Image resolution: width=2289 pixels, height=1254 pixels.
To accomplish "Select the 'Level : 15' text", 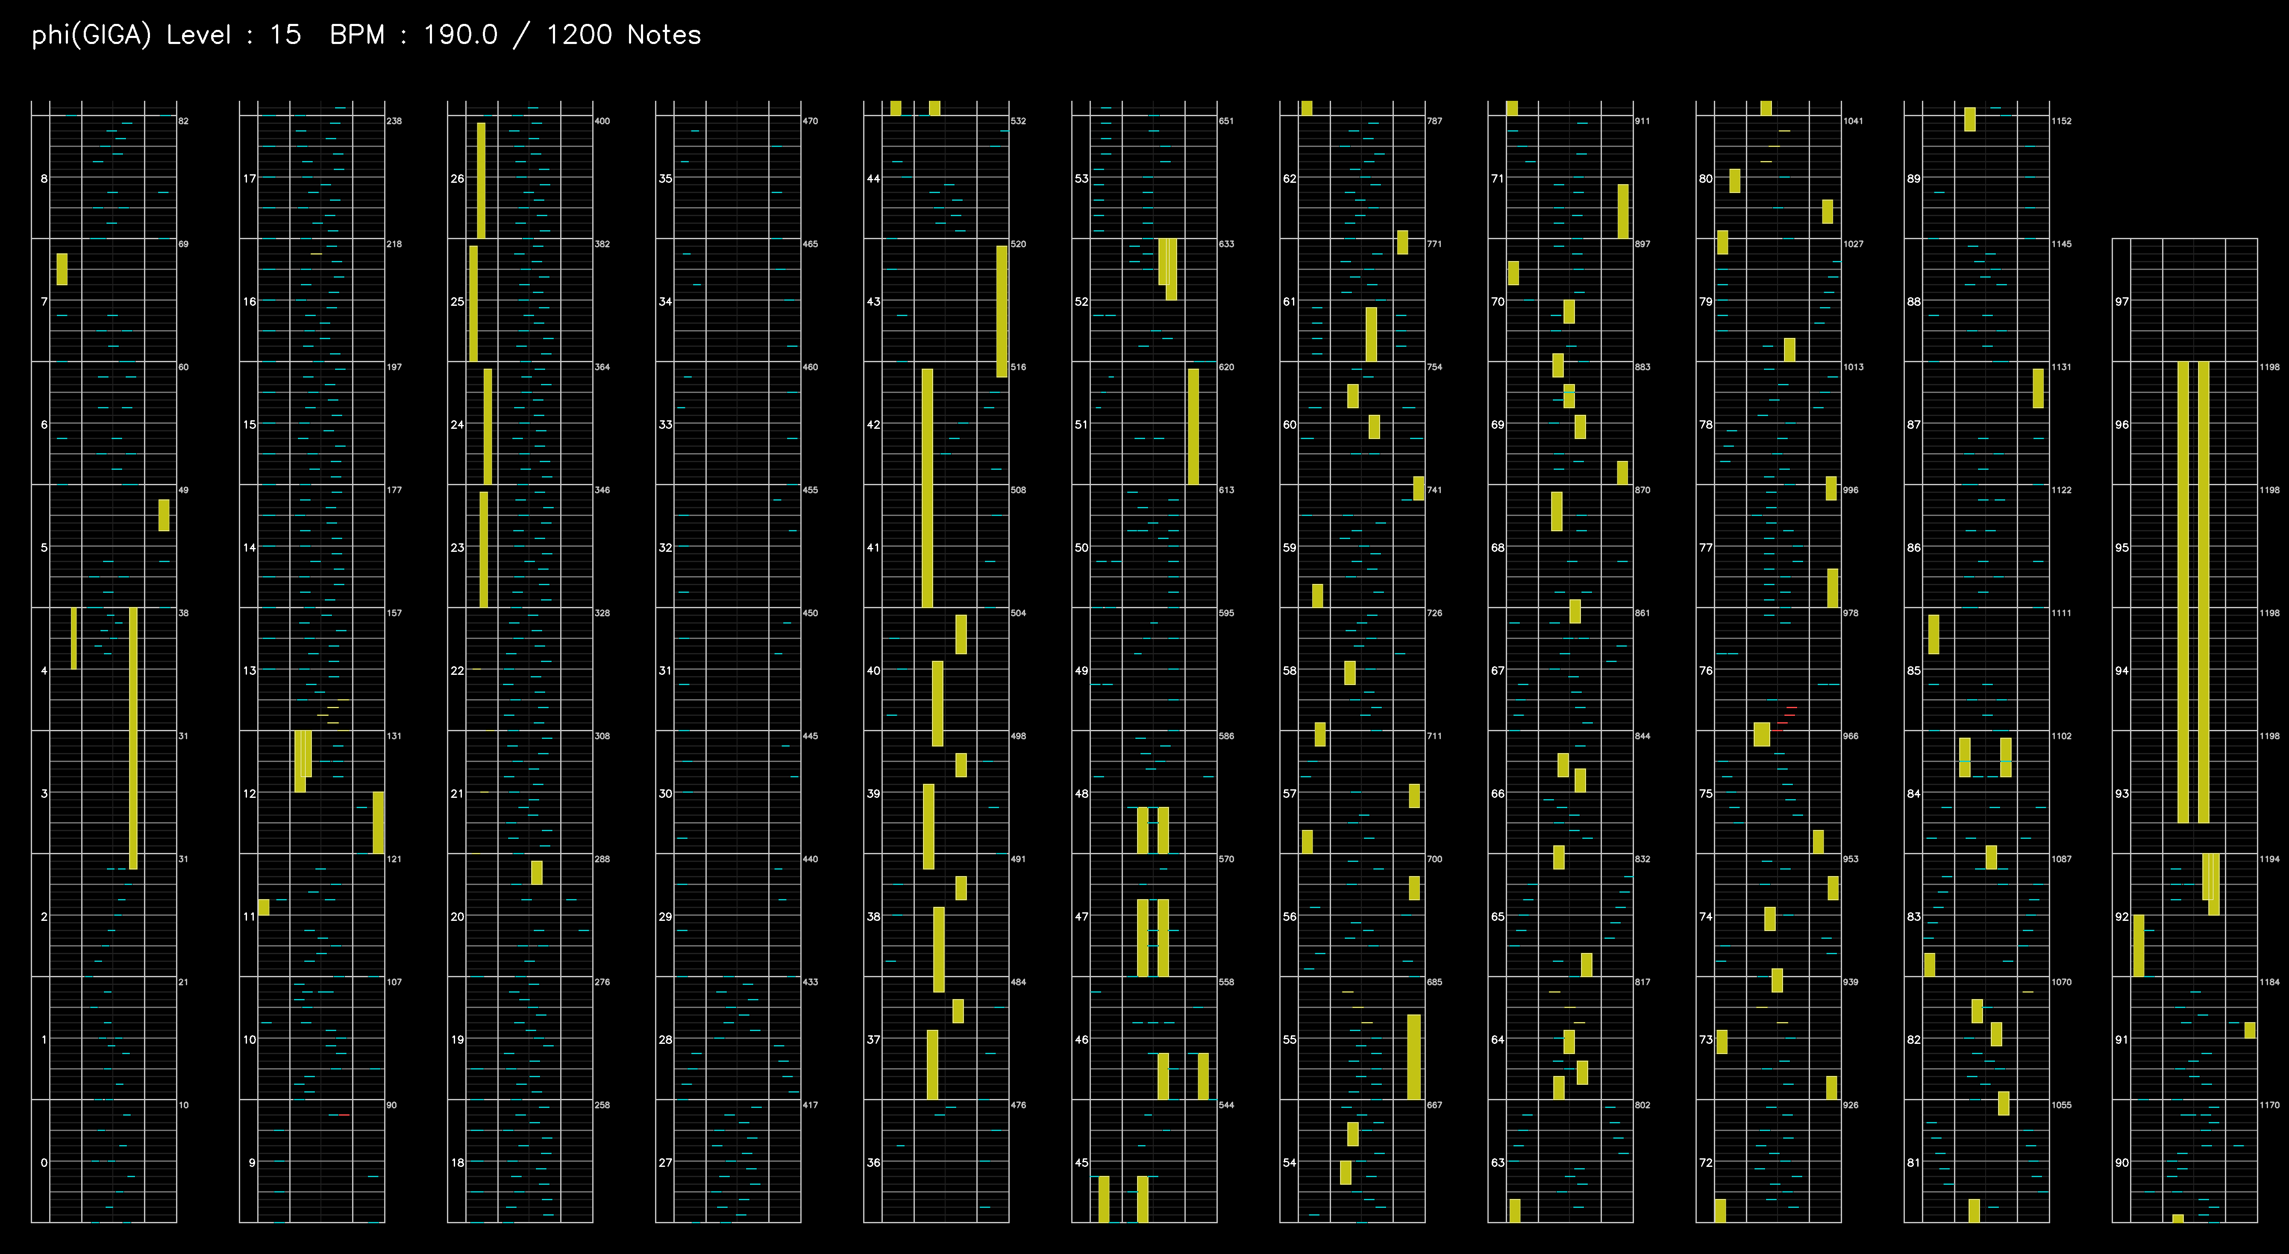I will [x=234, y=35].
